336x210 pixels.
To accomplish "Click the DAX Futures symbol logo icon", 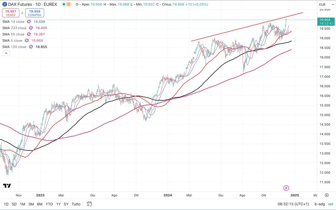I will click(5, 4).
